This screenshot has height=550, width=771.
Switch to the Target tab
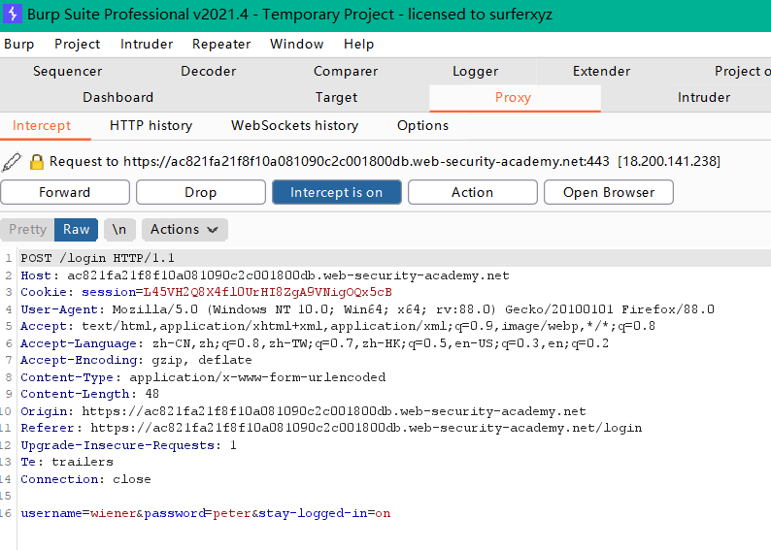(x=336, y=97)
